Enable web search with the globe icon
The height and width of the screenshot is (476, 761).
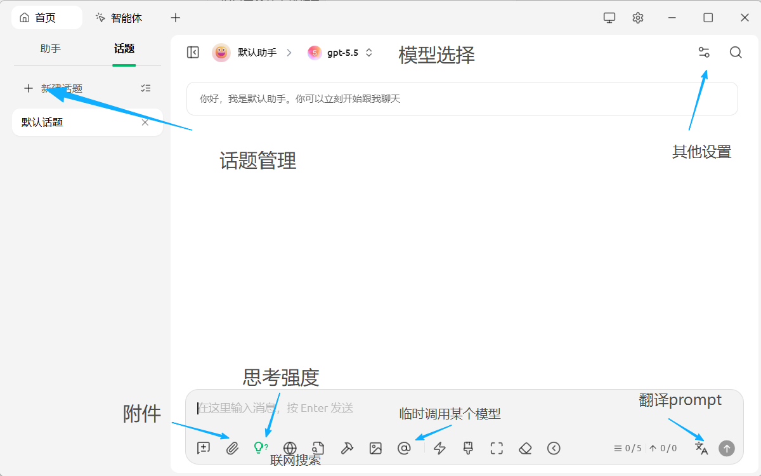click(x=290, y=448)
